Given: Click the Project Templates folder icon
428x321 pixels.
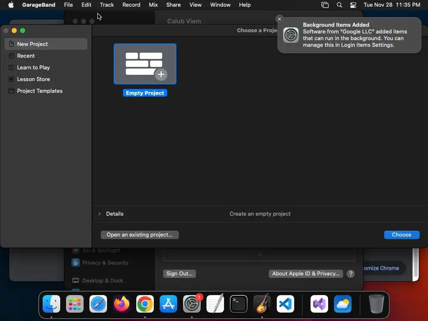Looking at the screenshot, I should click(x=11, y=91).
